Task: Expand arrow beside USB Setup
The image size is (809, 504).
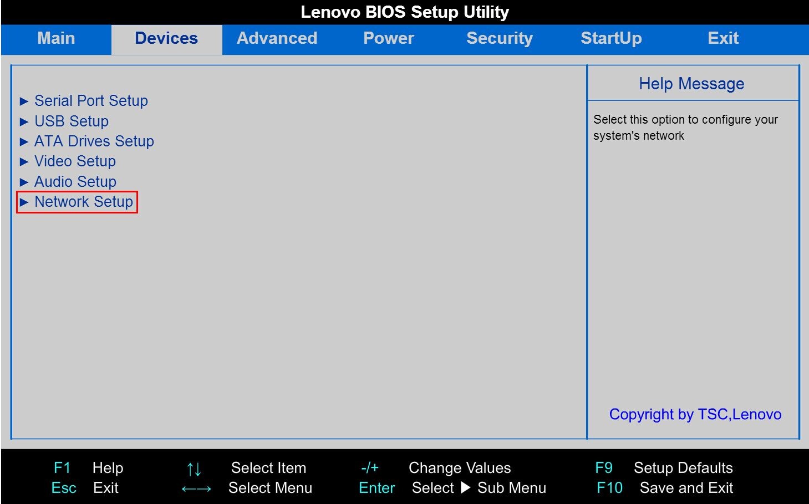Action: [x=24, y=122]
